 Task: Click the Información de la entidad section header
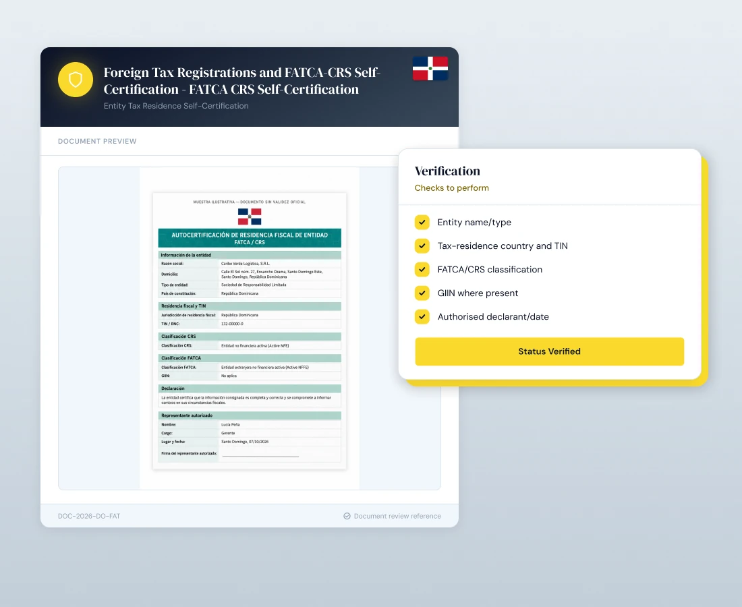[250, 255]
